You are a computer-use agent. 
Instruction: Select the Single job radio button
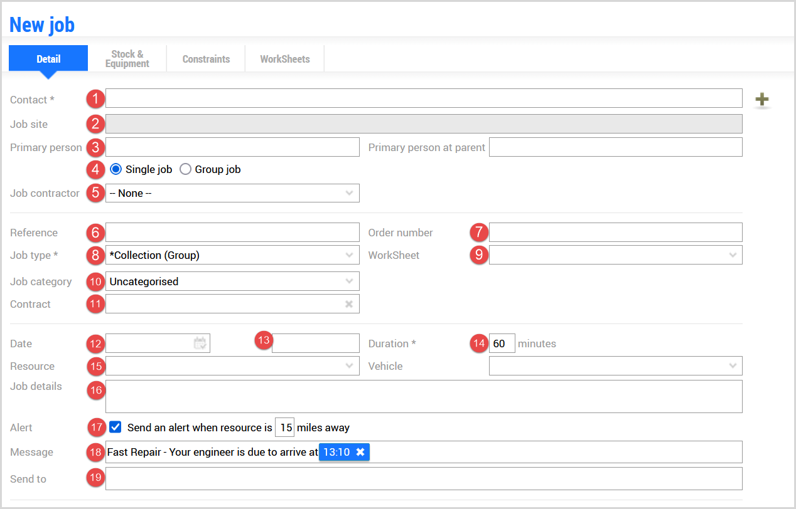coord(116,169)
